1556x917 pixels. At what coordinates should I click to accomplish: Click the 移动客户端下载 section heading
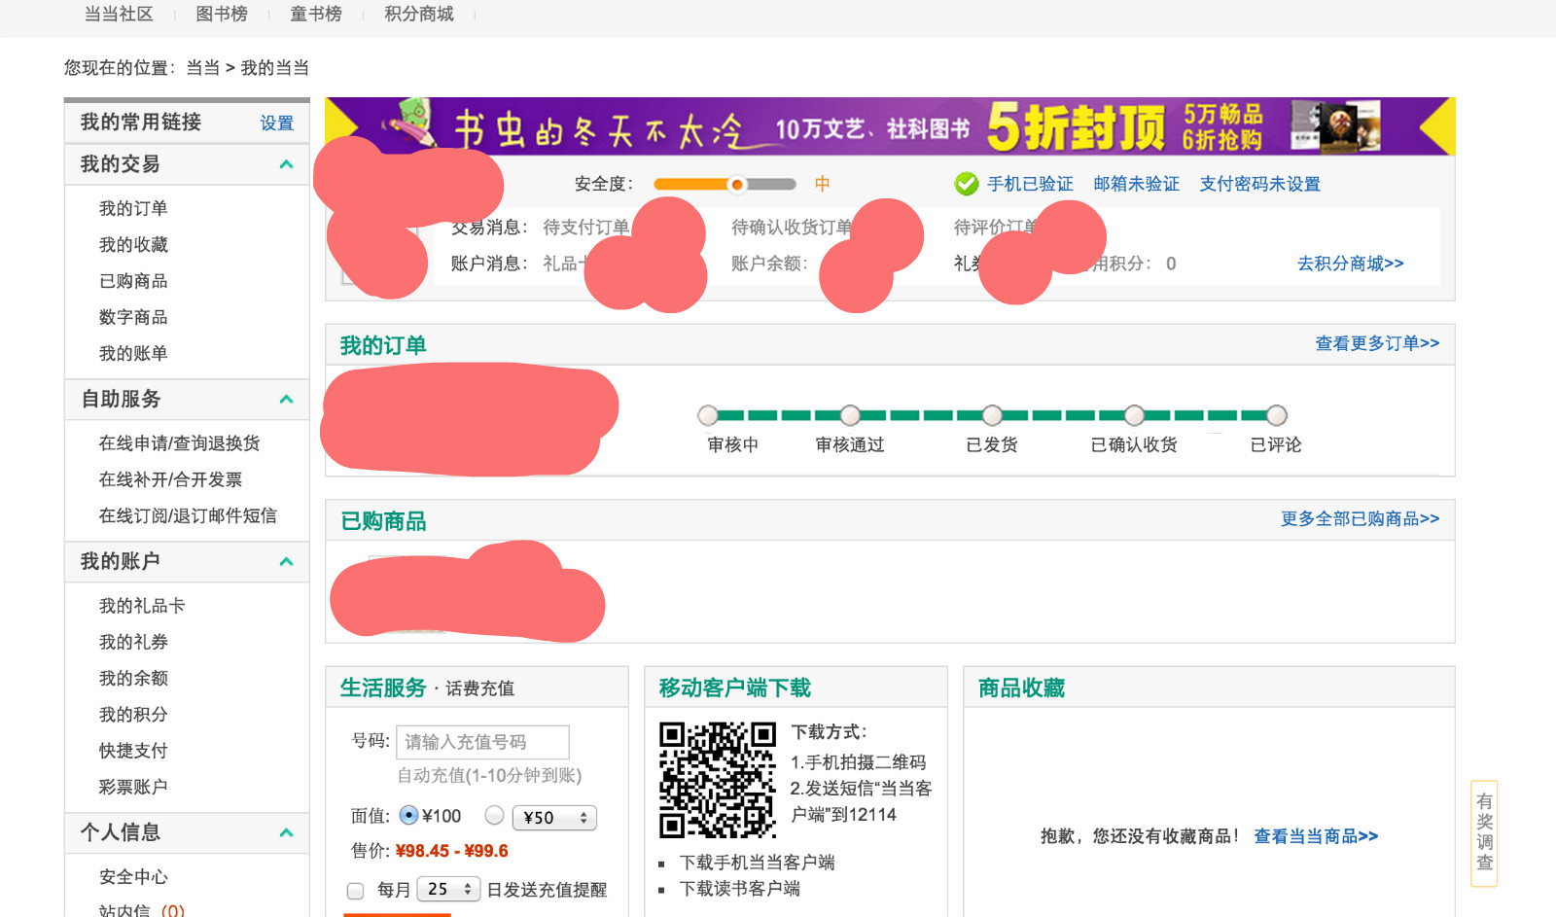click(735, 688)
